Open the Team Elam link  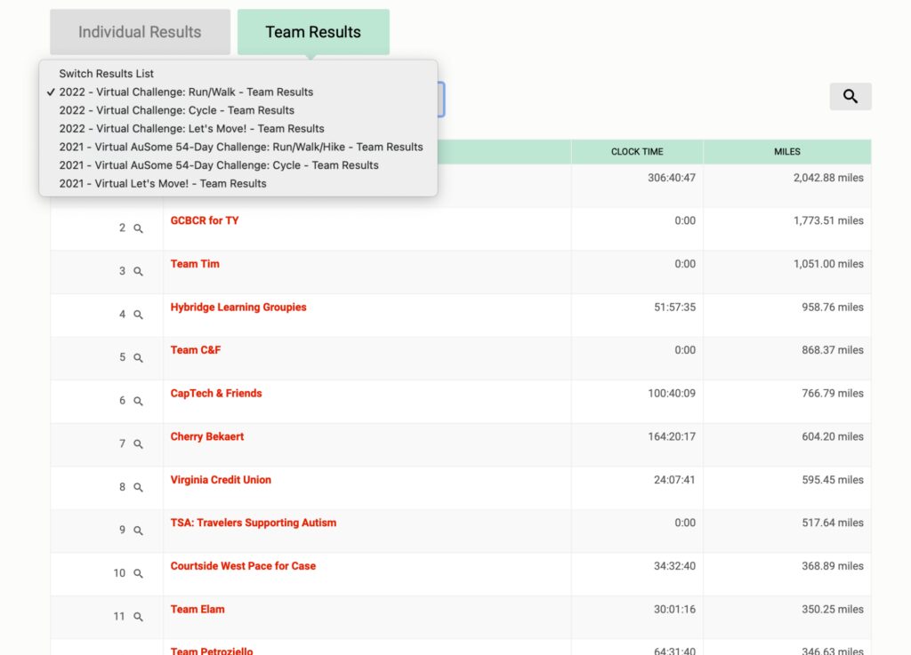point(198,609)
